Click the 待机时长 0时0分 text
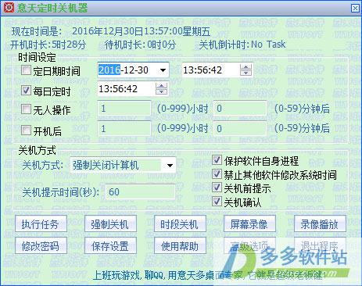This screenshot has width=362, height=286. coord(140,45)
